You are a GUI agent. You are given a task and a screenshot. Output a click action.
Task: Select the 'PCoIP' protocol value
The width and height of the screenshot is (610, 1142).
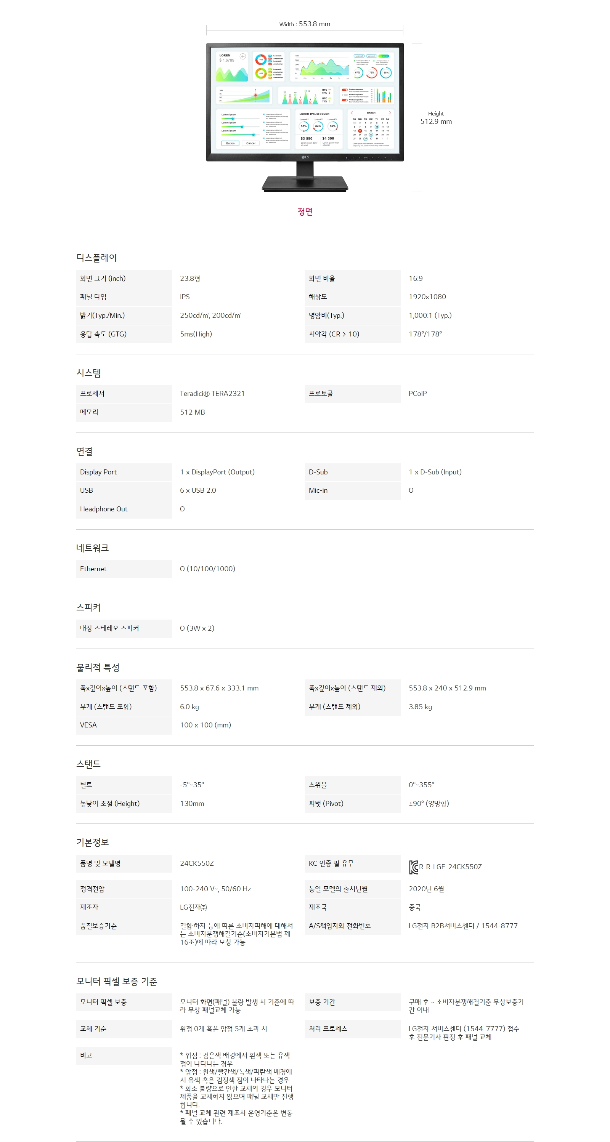click(x=417, y=393)
